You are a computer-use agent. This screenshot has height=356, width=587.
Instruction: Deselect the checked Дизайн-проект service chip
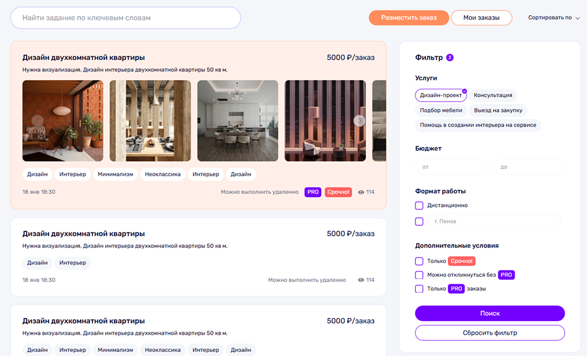[441, 95]
